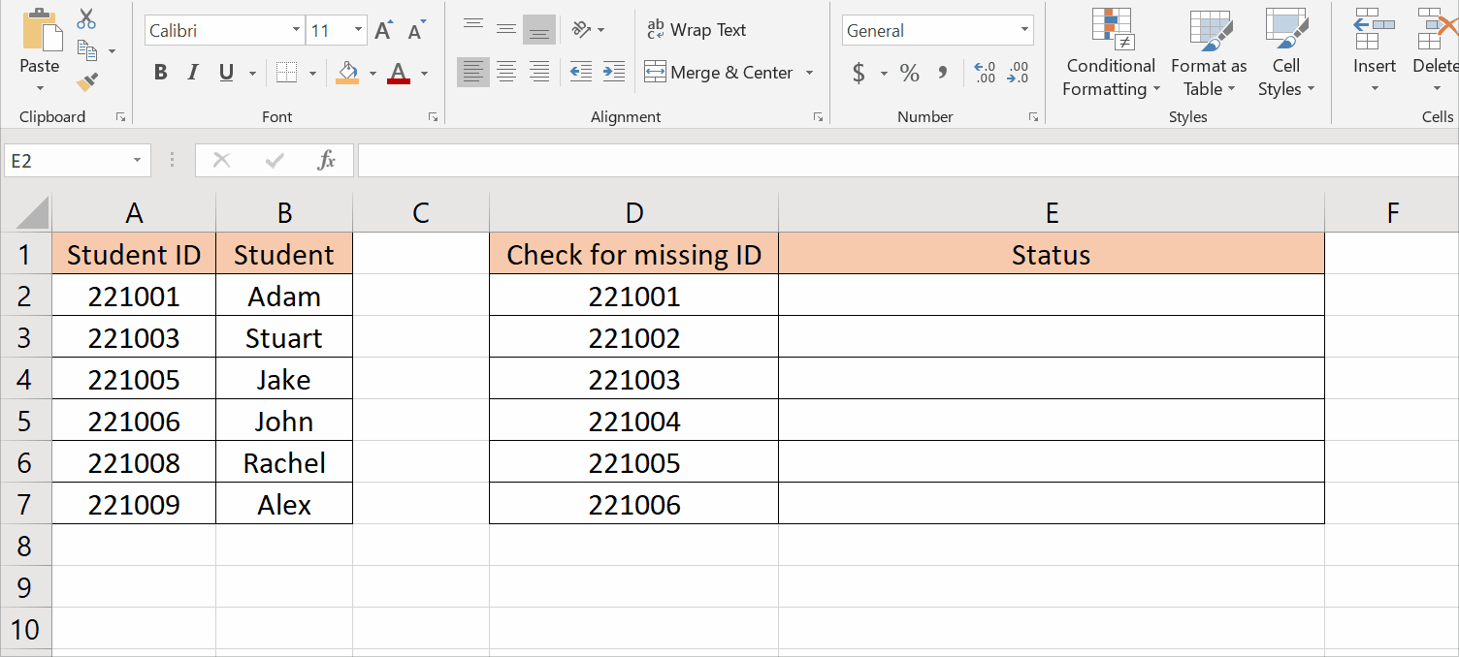Apply italic formatting

(x=192, y=73)
